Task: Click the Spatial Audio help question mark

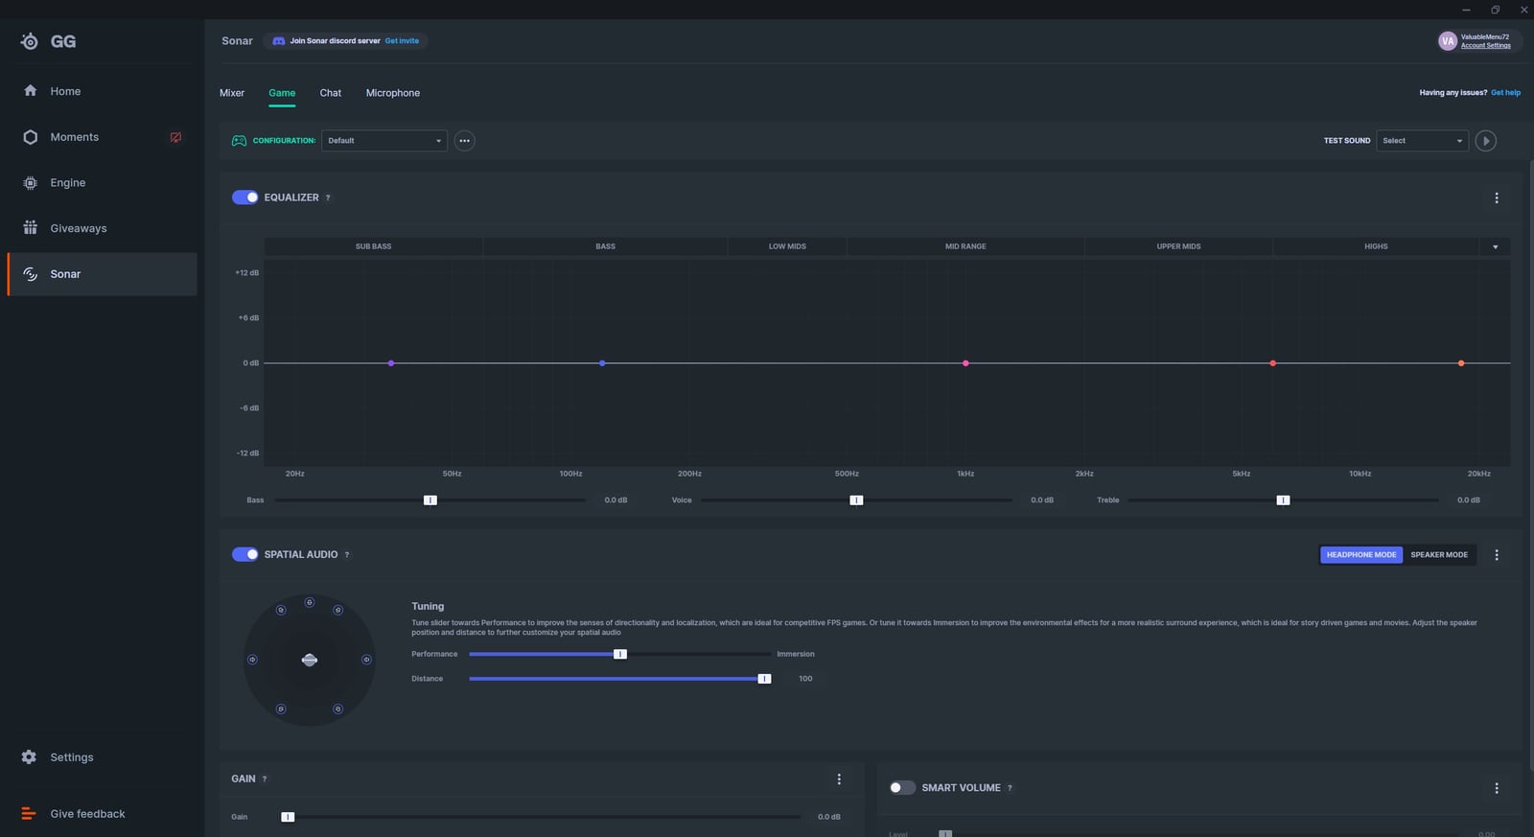Action: pos(347,555)
